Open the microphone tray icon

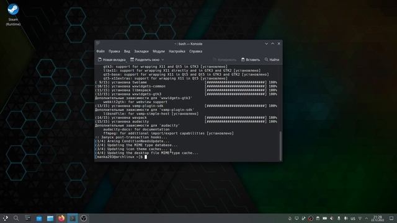click(x=346, y=218)
